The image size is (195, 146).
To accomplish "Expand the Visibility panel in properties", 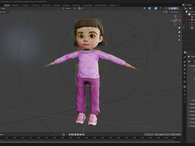I will [192, 115].
